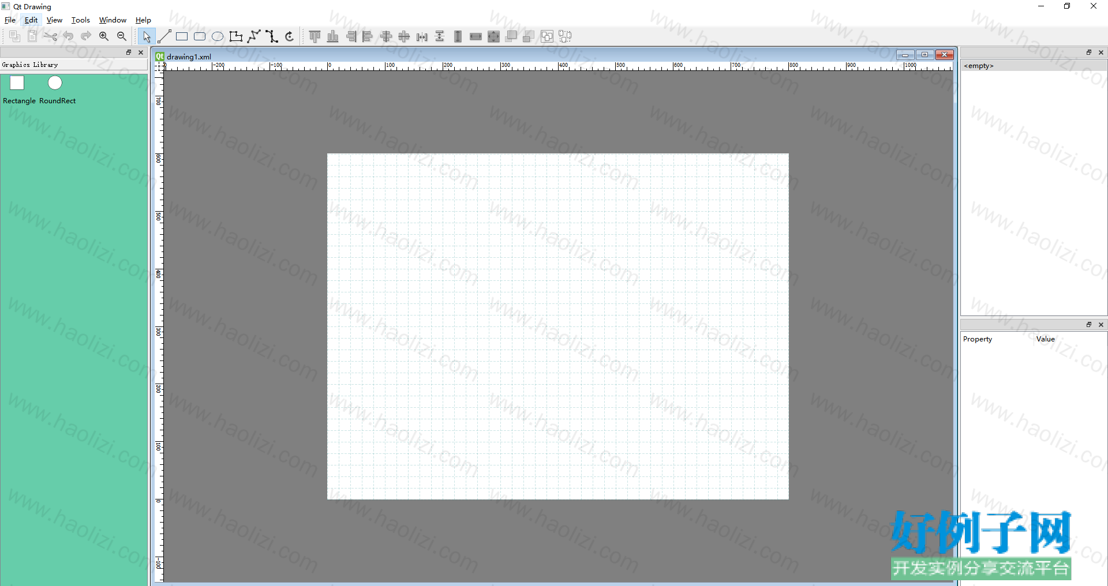Screen dimensions: 1108x586
Task: Make selected objects same size
Action: point(494,36)
